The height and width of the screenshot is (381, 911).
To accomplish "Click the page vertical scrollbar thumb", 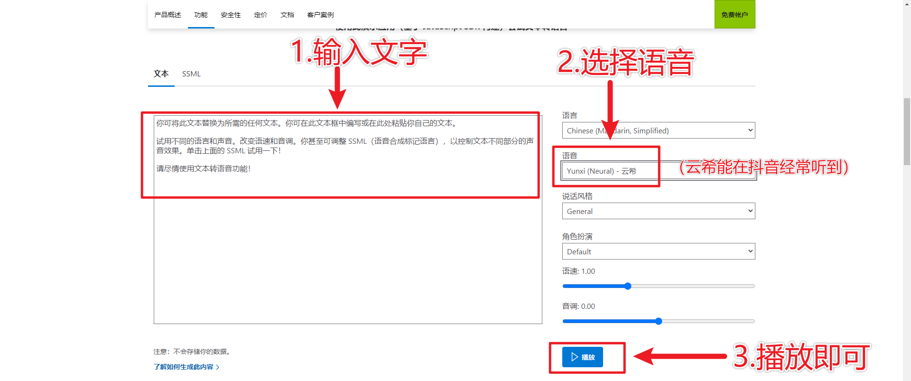I will coord(907,131).
